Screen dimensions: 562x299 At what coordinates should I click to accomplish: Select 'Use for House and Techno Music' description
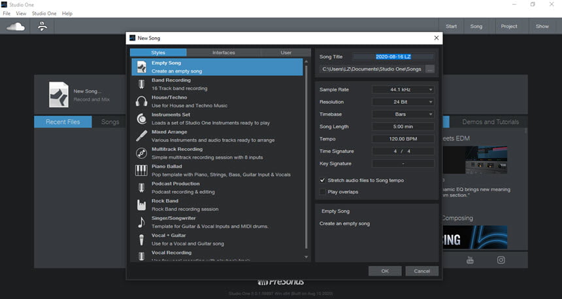tap(190, 106)
